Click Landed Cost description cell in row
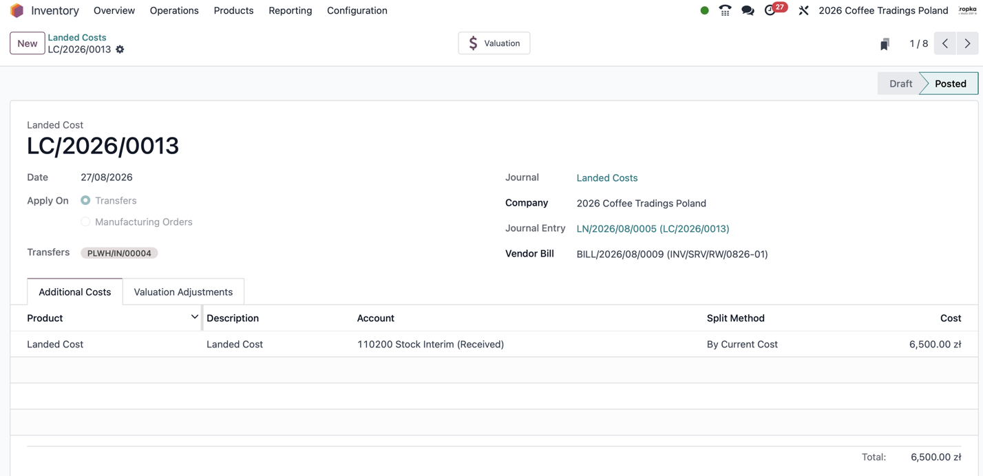The height and width of the screenshot is (476, 983). coord(235,344)
